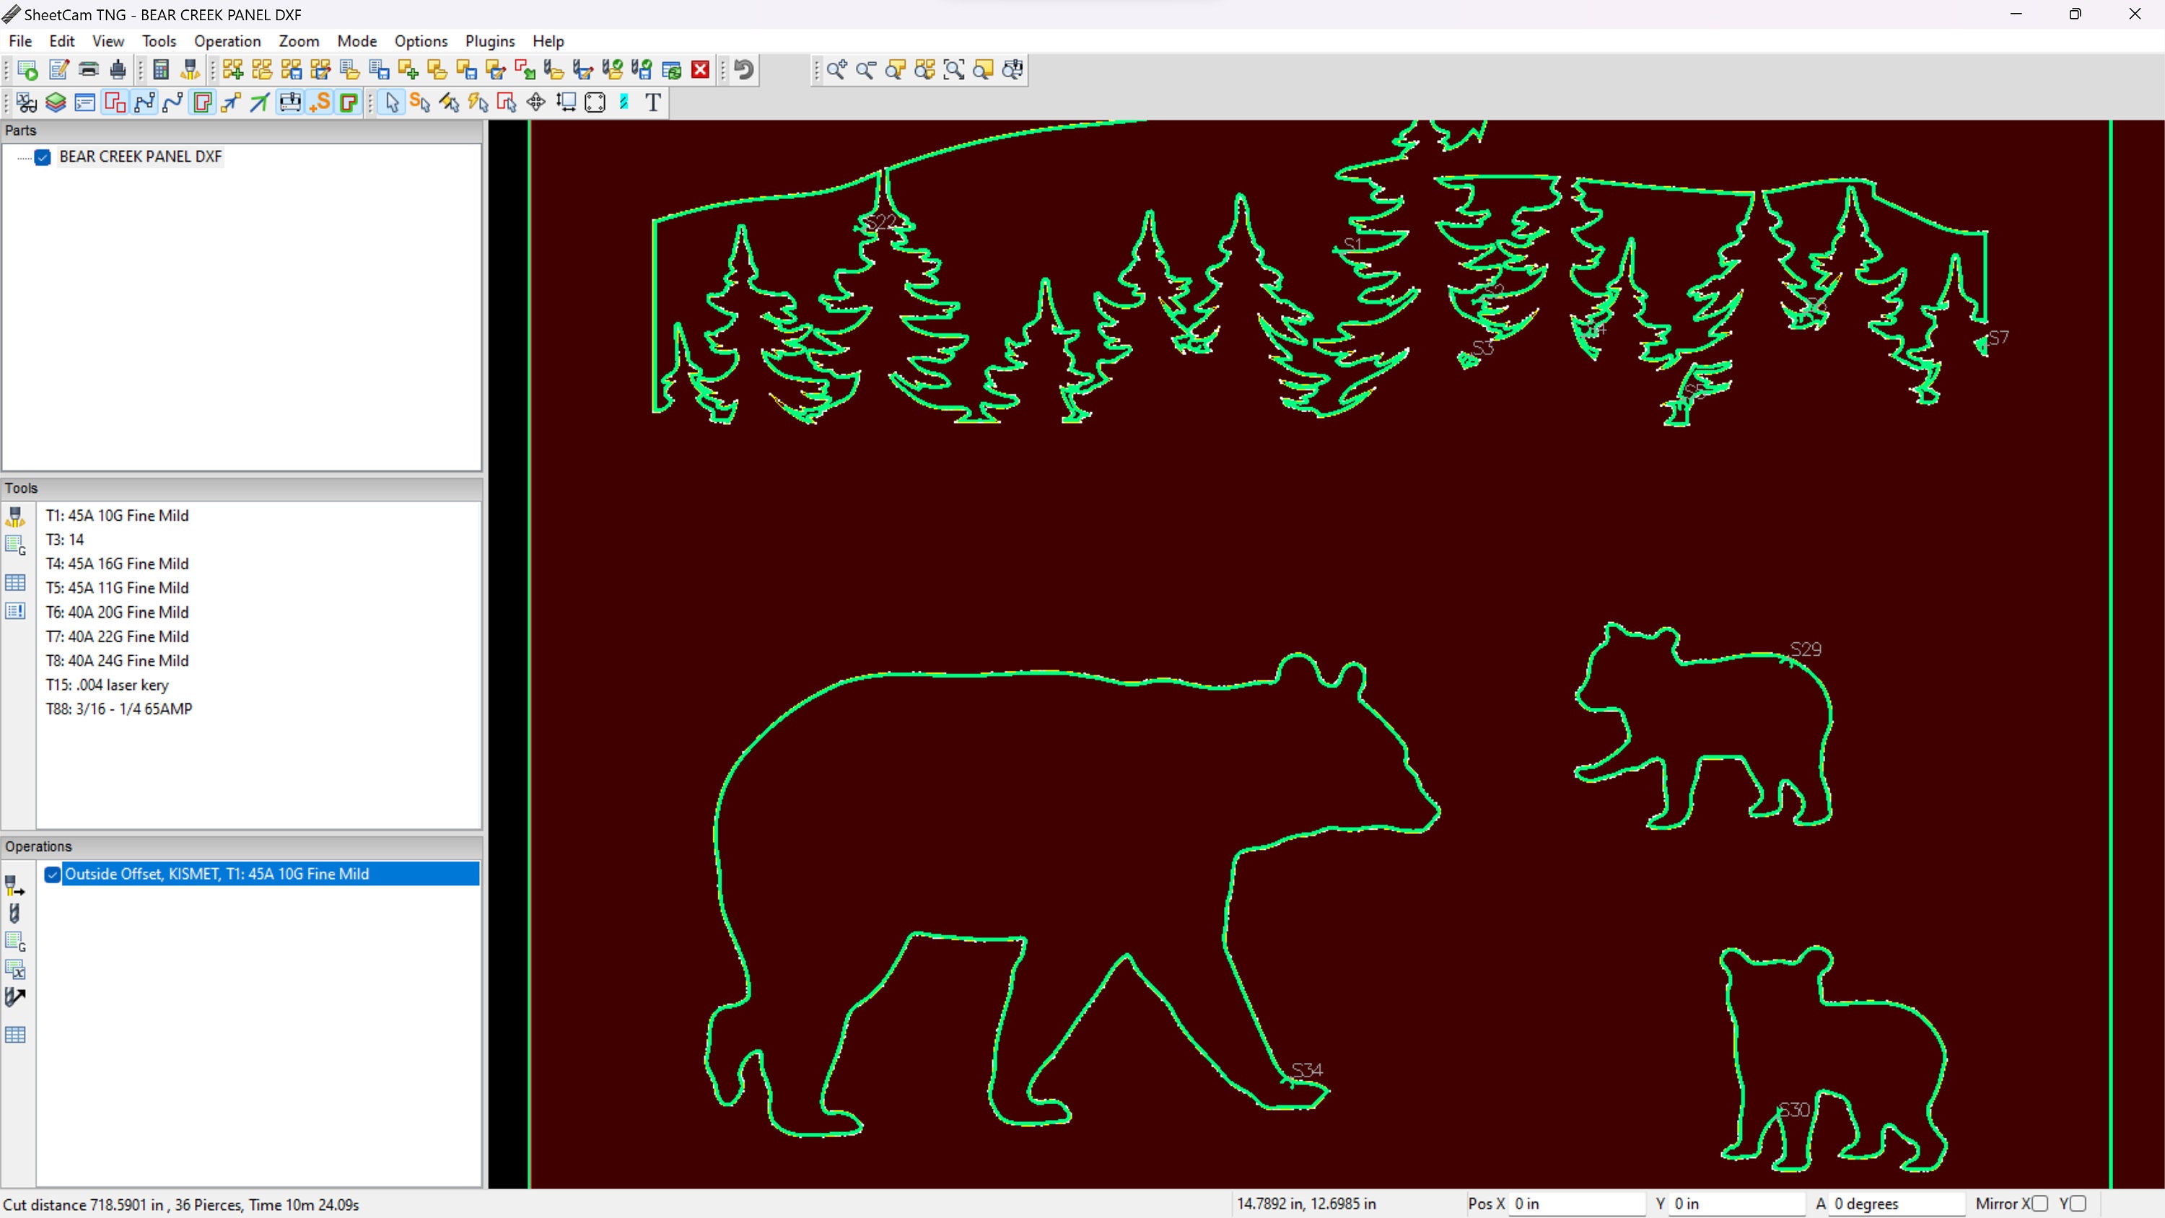Image resolution: width=2165 pixels, height=1218 pixels.
Task: Open the tool table icon in Tools panel
Action: coord(16,582)
